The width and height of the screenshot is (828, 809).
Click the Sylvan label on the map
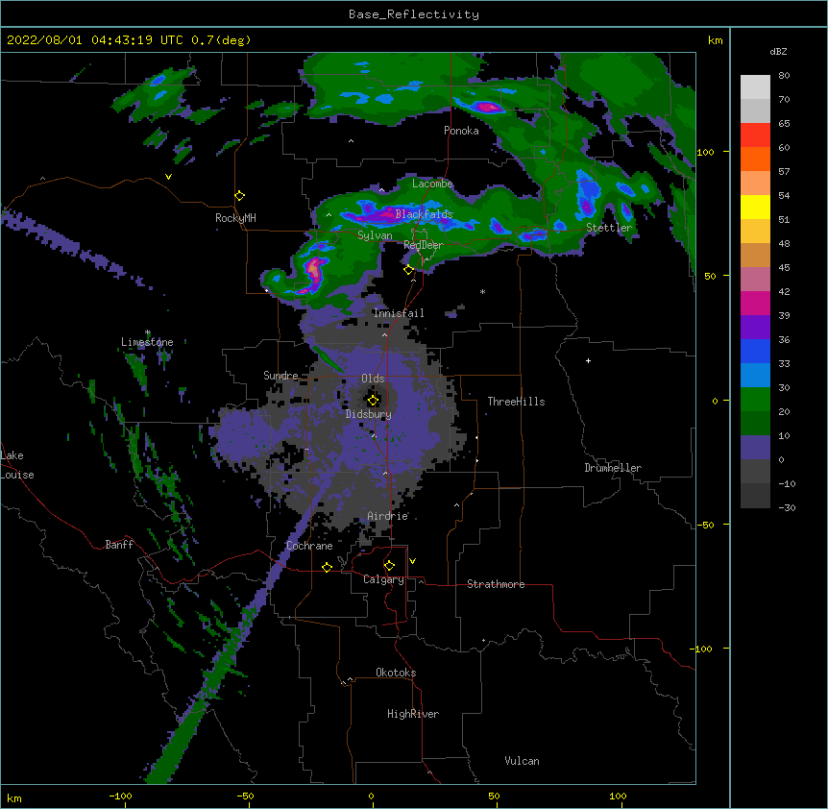coord(375,235)
